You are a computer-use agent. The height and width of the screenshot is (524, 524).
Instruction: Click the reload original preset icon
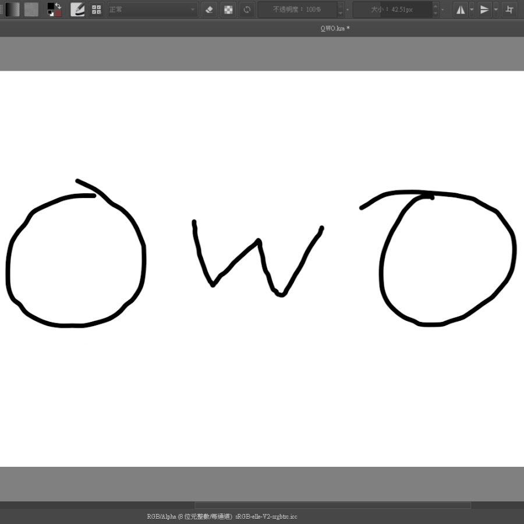point(247,9)
